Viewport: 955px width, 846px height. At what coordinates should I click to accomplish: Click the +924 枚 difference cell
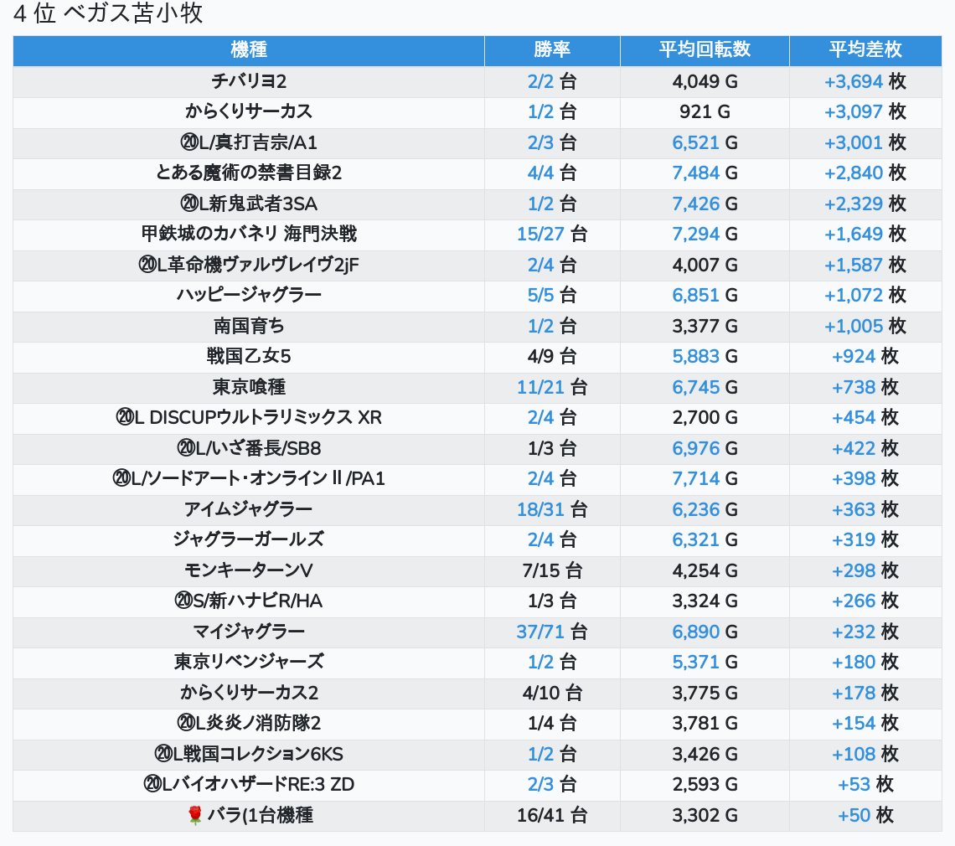pos(865,356)
